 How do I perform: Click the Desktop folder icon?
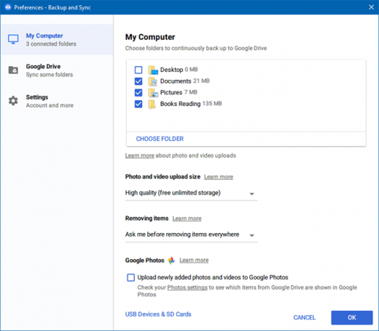click(153, 70)
